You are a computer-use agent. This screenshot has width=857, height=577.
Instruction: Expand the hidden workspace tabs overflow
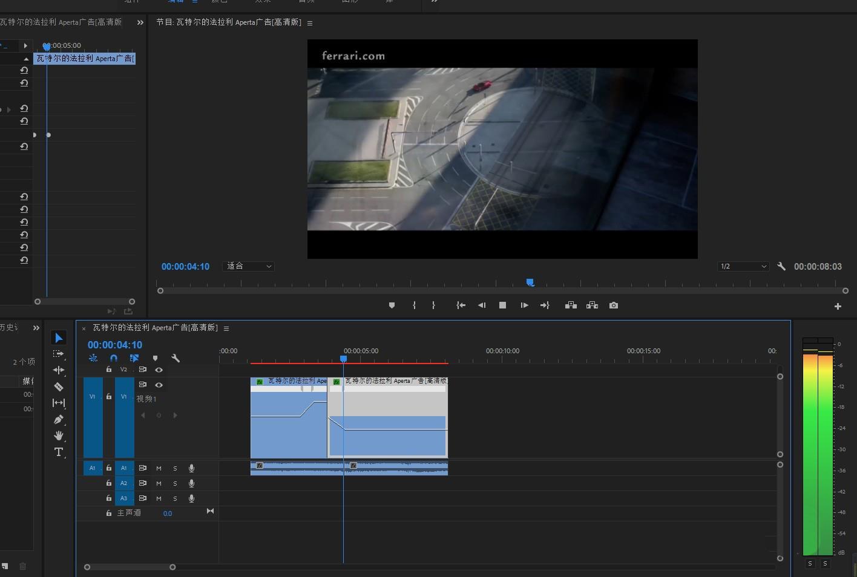tap(434, 2)
